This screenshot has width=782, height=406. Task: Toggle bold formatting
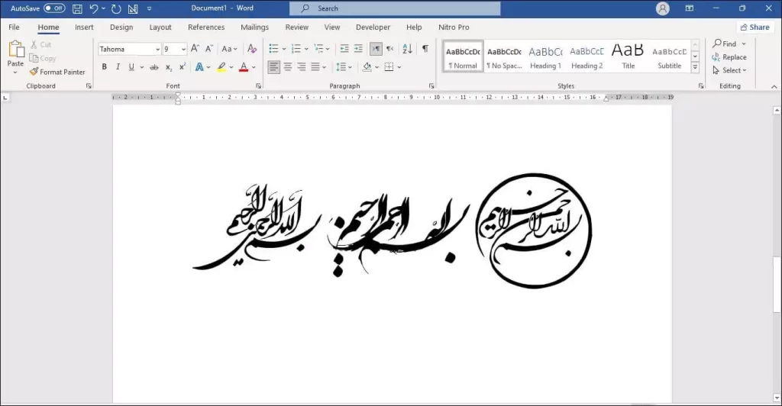tap(104, 66)
